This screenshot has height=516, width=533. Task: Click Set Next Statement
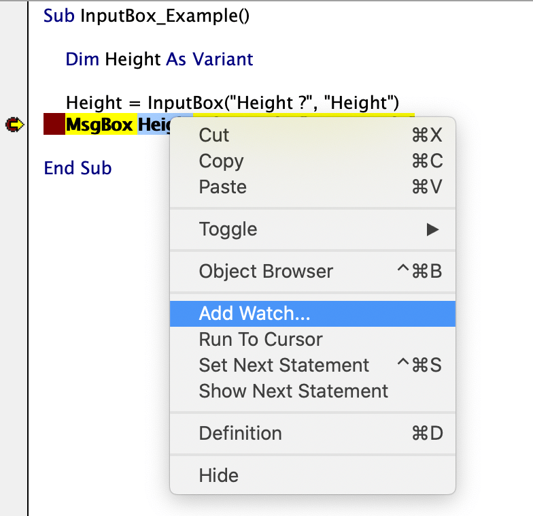pos(283,366)
